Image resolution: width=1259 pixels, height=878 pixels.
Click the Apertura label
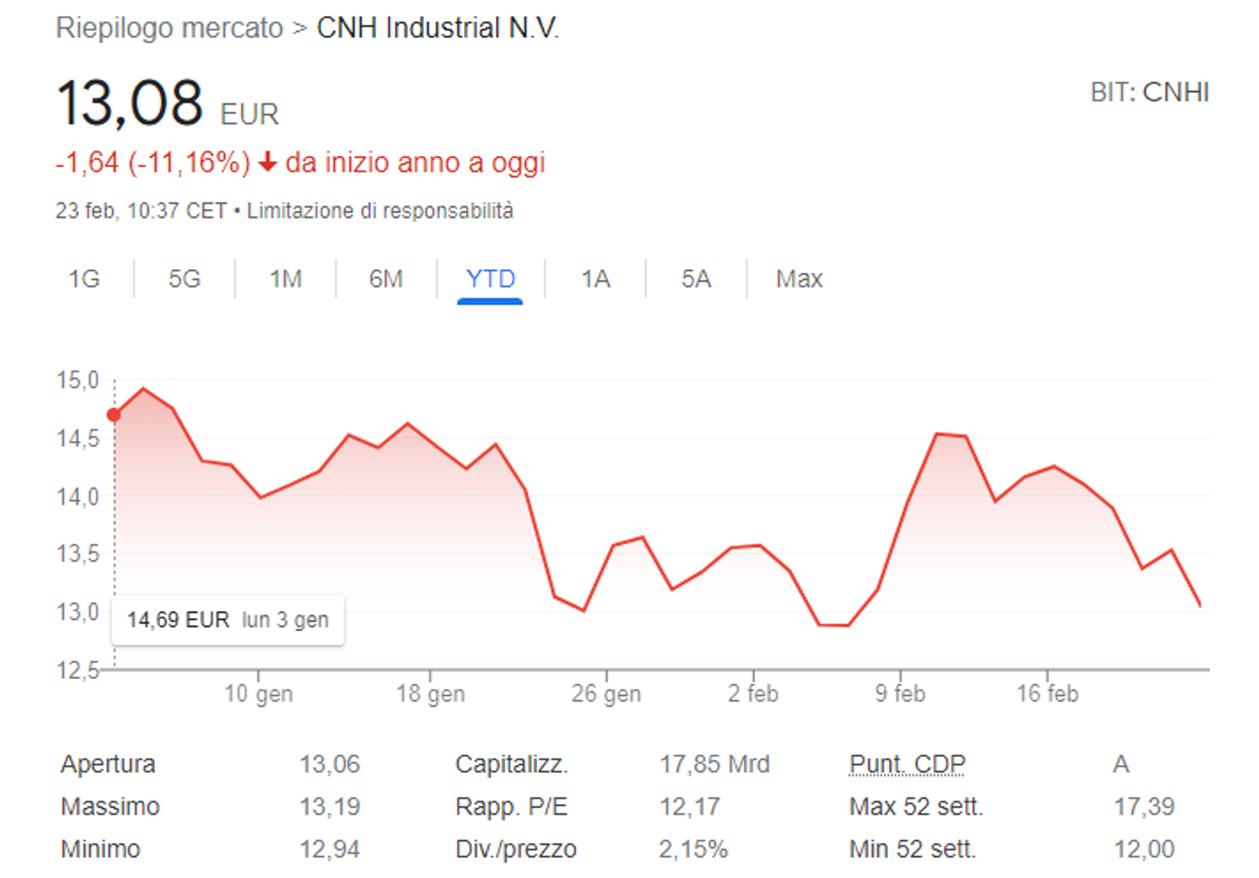click(x=108, y=764)
